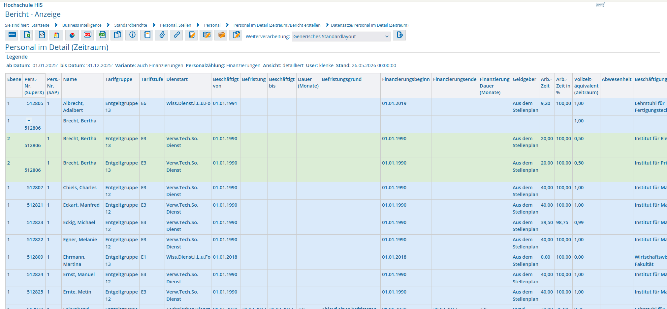Open Business Intelligence breadcrumb link

(x=82, y=25)
